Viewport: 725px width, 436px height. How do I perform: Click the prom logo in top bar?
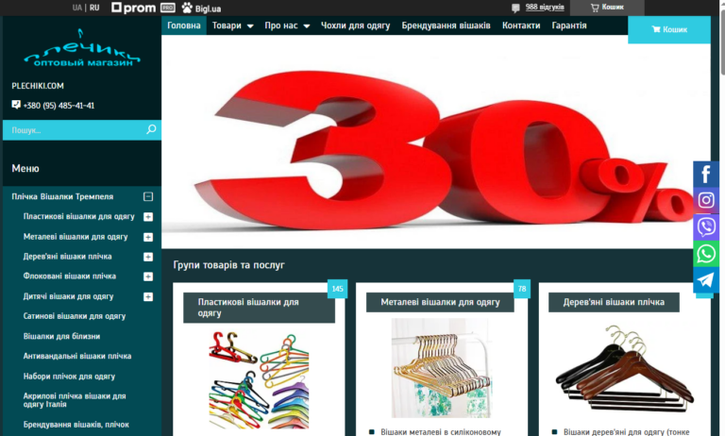[134, 8]
